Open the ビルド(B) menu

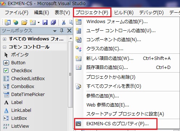click(124, 13)
